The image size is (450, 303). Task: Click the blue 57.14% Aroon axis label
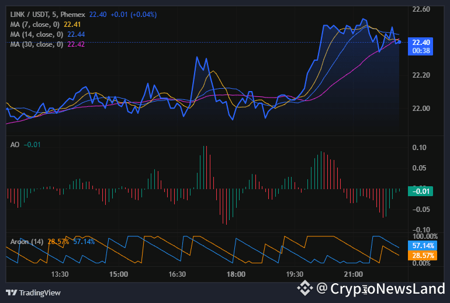[421, 246]
